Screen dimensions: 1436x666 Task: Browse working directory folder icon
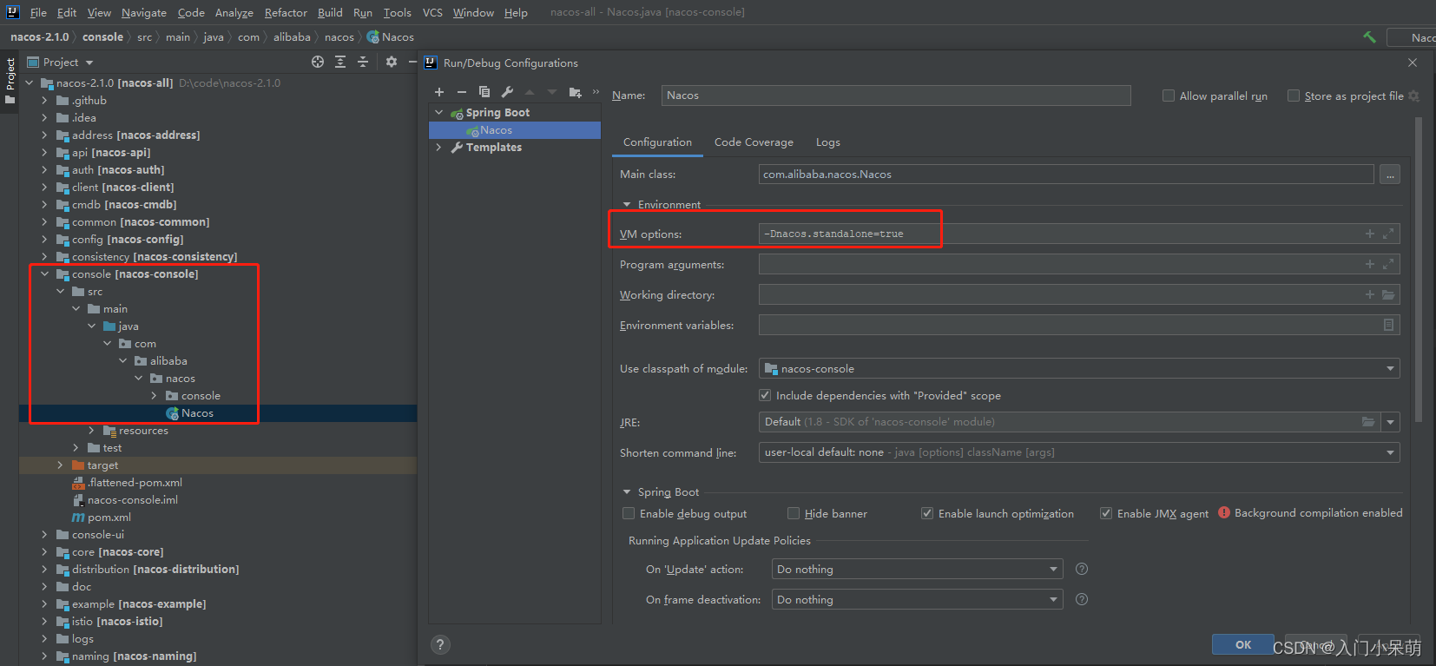click(x=1388, y=294)
